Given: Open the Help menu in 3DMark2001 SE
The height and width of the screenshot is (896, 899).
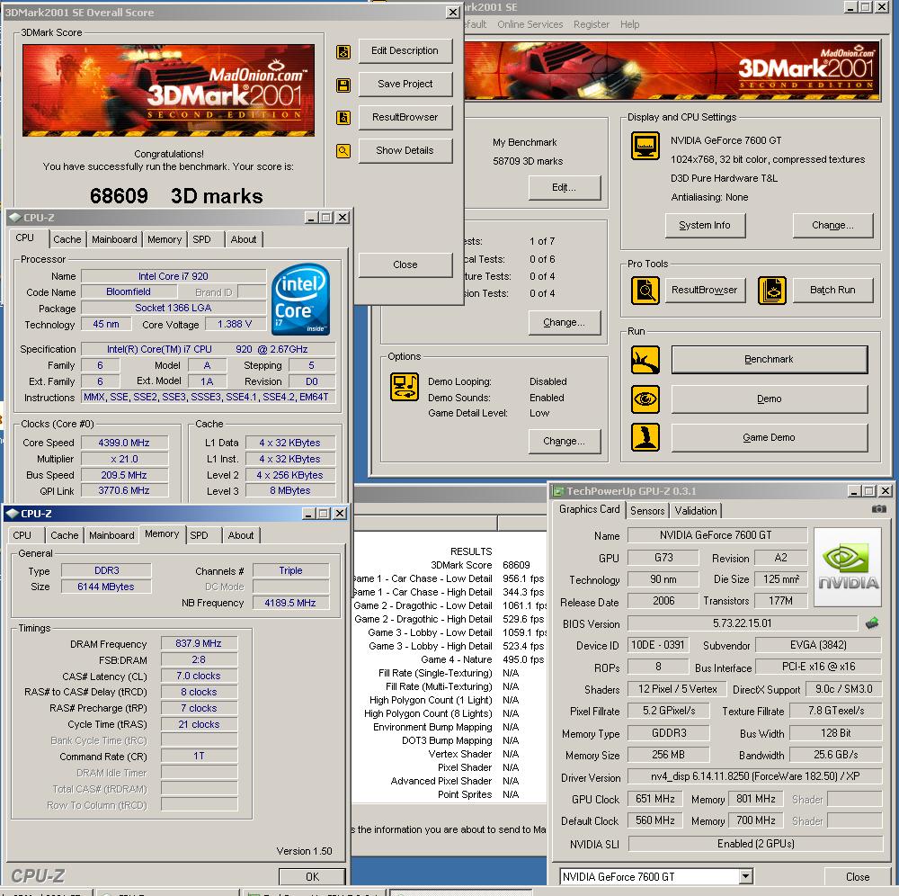Looking at the screenshot, I should pyautogui.click(x=629, y=24).
